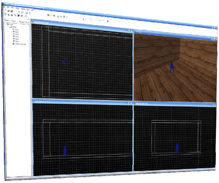Click the open folder icon in top toolbar
This screenshot has height=183, width=219.
tap(9, 11)
